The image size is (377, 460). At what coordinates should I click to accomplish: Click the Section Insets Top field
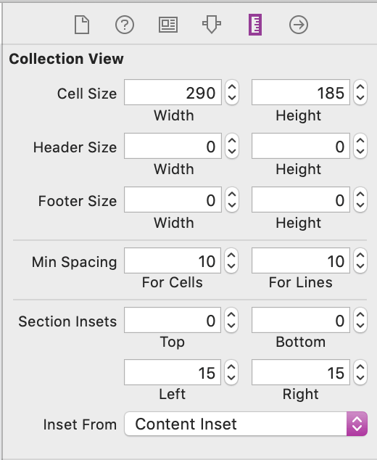(x=173, y=320)
